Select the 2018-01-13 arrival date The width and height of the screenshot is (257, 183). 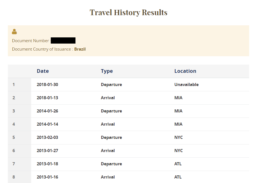coord(47,98)
